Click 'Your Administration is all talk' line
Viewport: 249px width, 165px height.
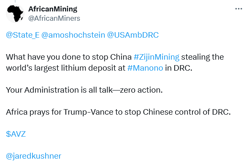pos(59,90)
